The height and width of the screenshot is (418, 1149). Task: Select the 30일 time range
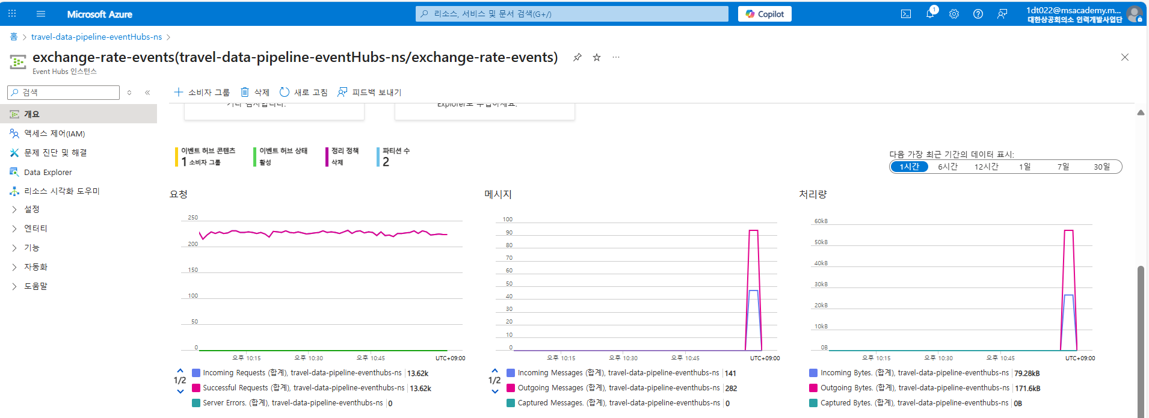tap(1101, 167)
